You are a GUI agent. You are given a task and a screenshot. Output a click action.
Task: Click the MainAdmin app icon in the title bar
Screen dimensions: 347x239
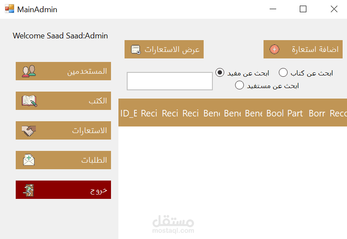tap(9, 9)
